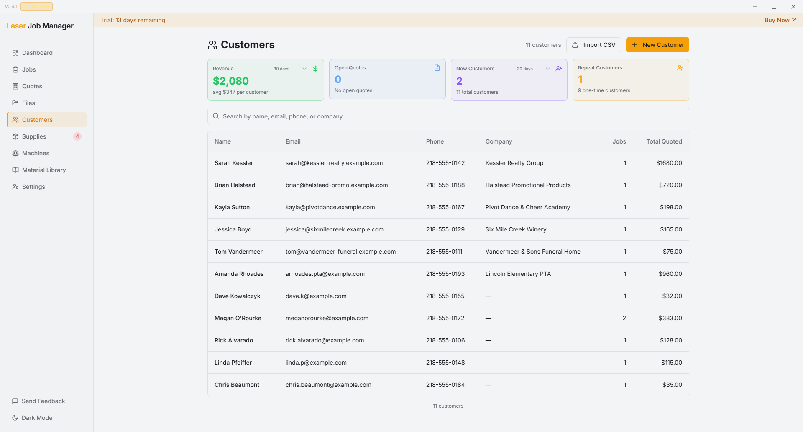This screenshot has width=803, height=432.
Task: Click the user-plus icon on New Customers card
Action: 558,68
